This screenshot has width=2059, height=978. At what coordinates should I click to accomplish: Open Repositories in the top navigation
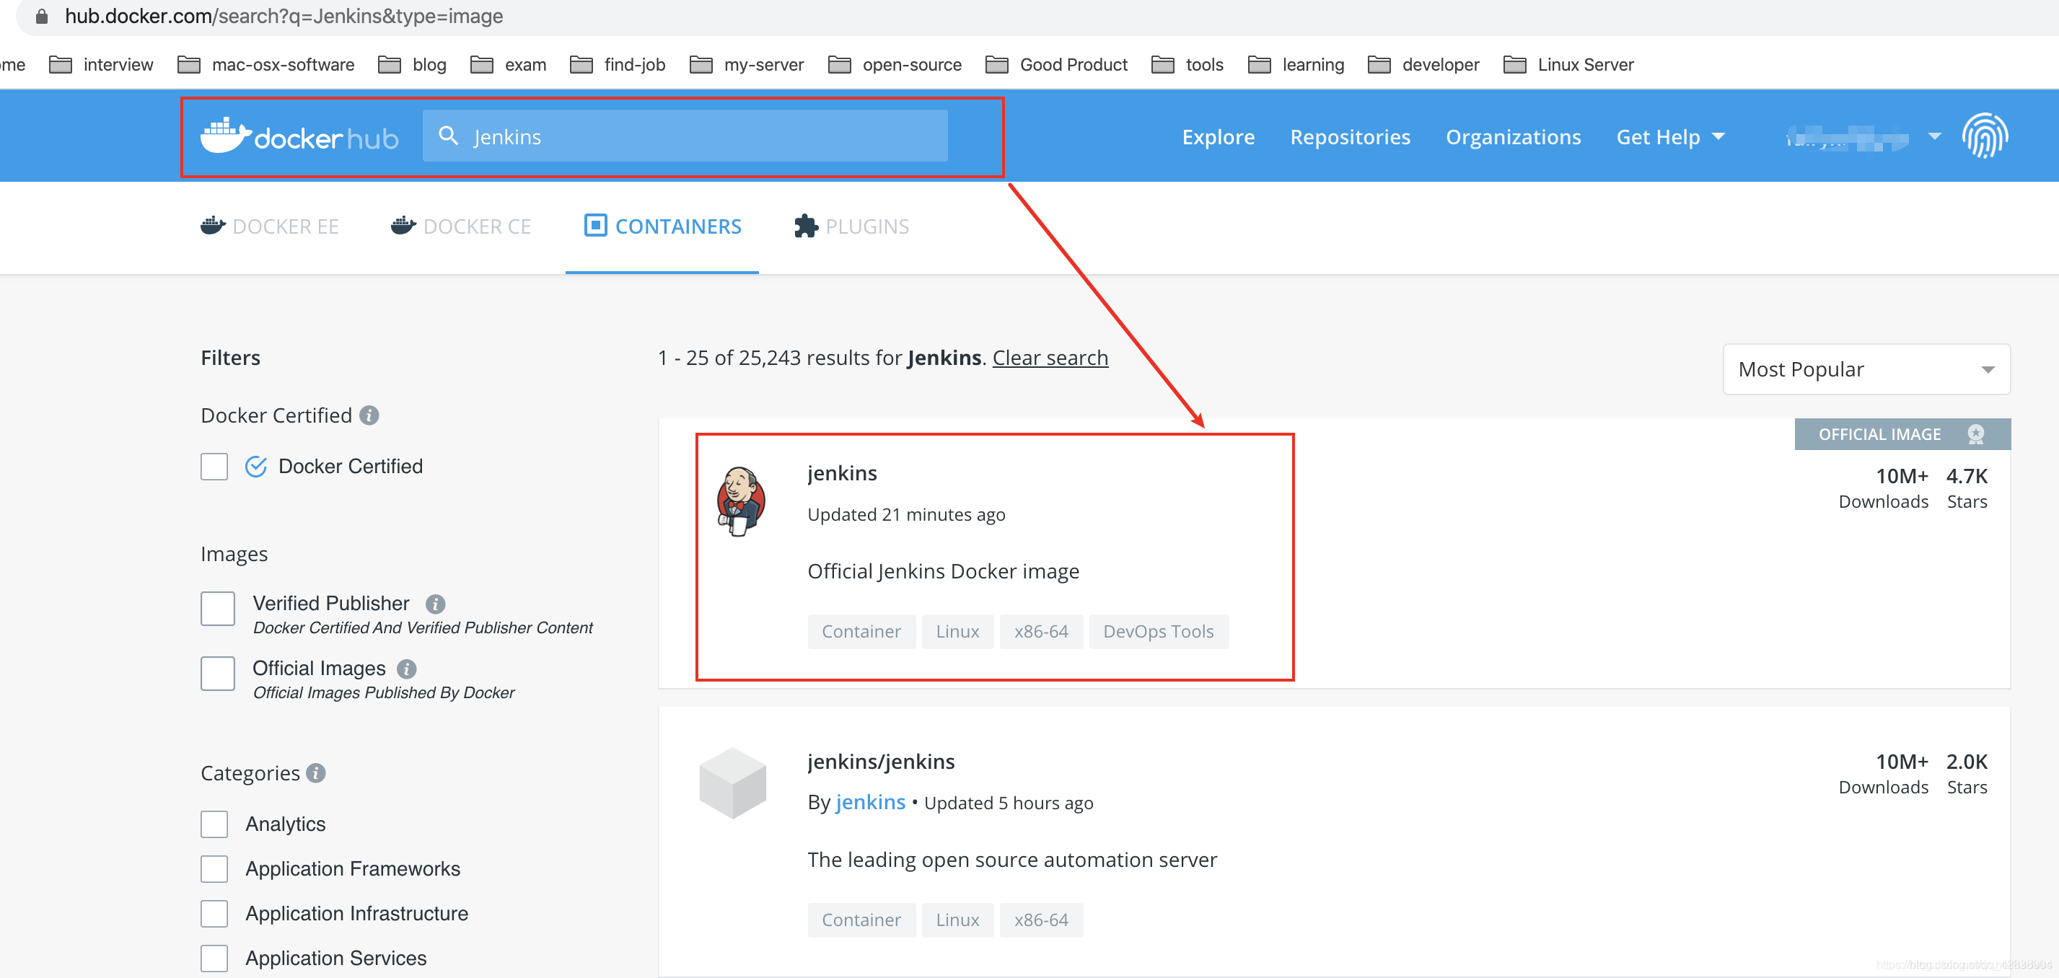[1350, 138]
